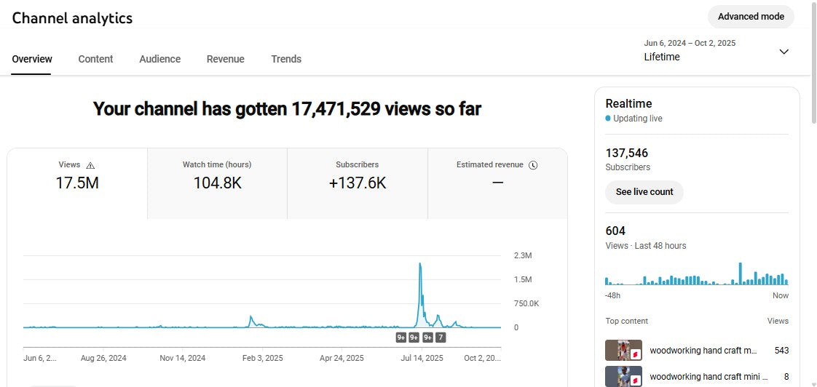
Task: Click the See live count button
Action: [x=644, y=192]
